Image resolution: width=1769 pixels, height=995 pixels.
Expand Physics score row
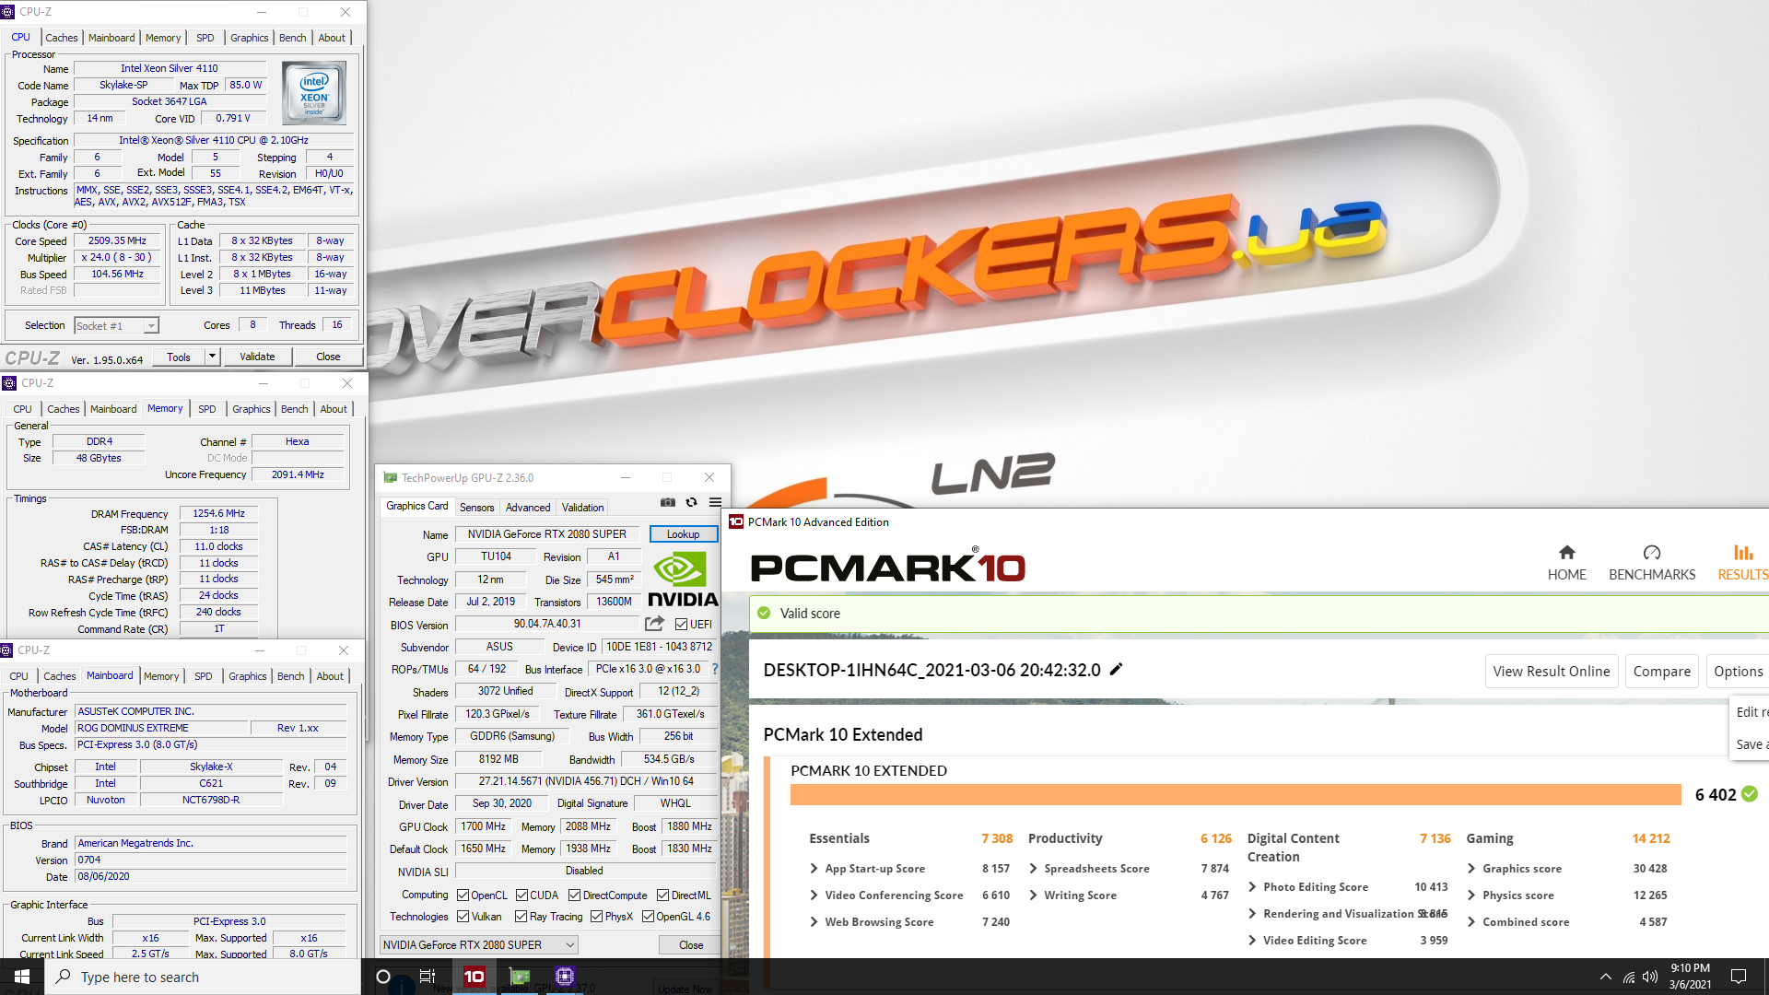1472,895
